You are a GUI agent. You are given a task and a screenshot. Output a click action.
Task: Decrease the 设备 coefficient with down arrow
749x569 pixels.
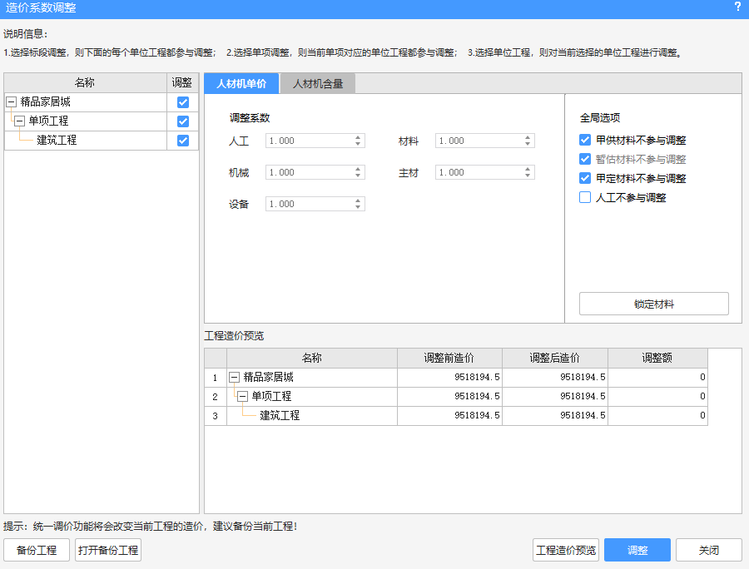[358, 206]
